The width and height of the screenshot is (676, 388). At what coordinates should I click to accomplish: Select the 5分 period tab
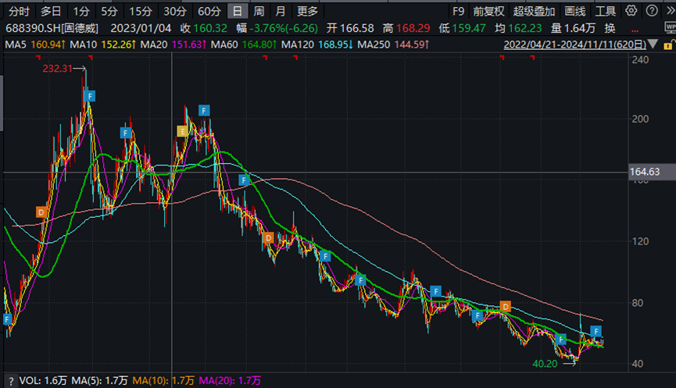109,11
